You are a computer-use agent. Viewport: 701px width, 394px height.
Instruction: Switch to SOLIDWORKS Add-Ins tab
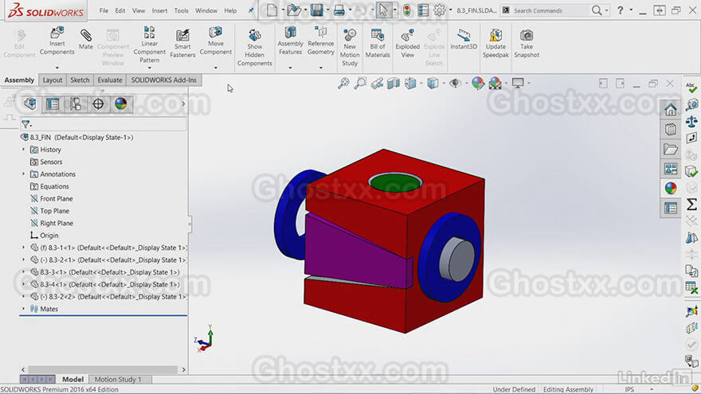click(163, 80)
